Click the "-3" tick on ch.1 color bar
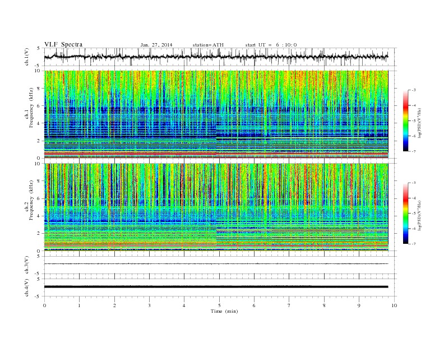444x343 pixels. click(x=413, y=90)
